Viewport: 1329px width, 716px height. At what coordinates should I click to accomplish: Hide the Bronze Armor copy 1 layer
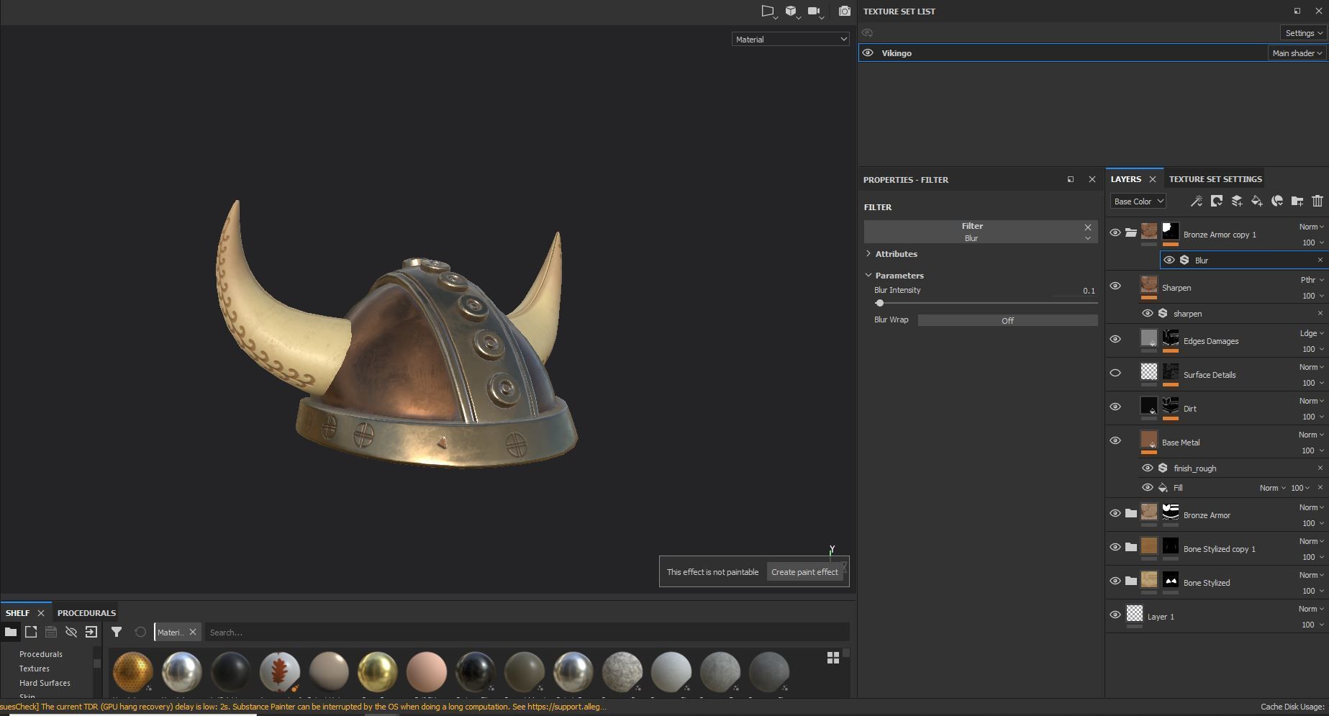coord(1115,232)
